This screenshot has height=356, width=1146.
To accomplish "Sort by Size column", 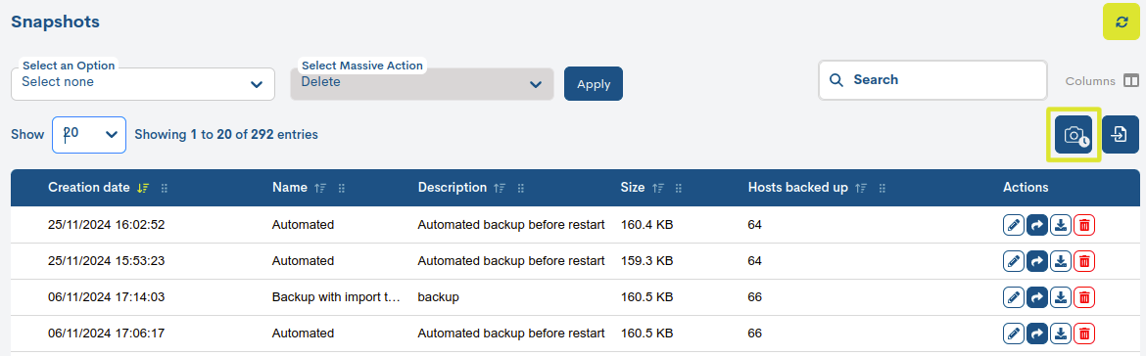I will click(657, 188).
